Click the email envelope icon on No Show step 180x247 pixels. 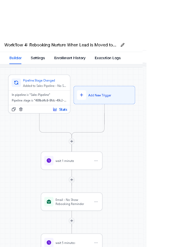49,202
